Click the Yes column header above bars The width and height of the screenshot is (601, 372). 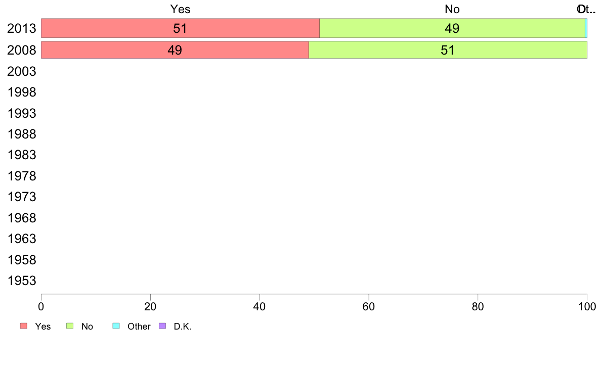[180, 9]
